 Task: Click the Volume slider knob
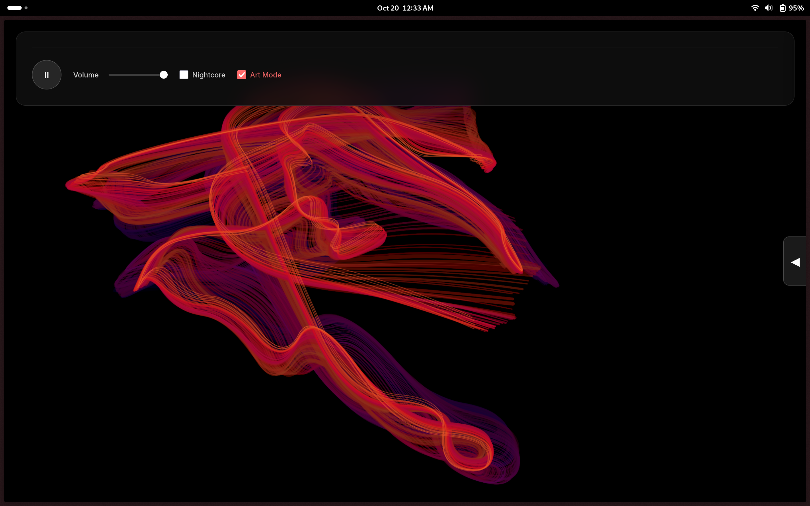[164, 75]
